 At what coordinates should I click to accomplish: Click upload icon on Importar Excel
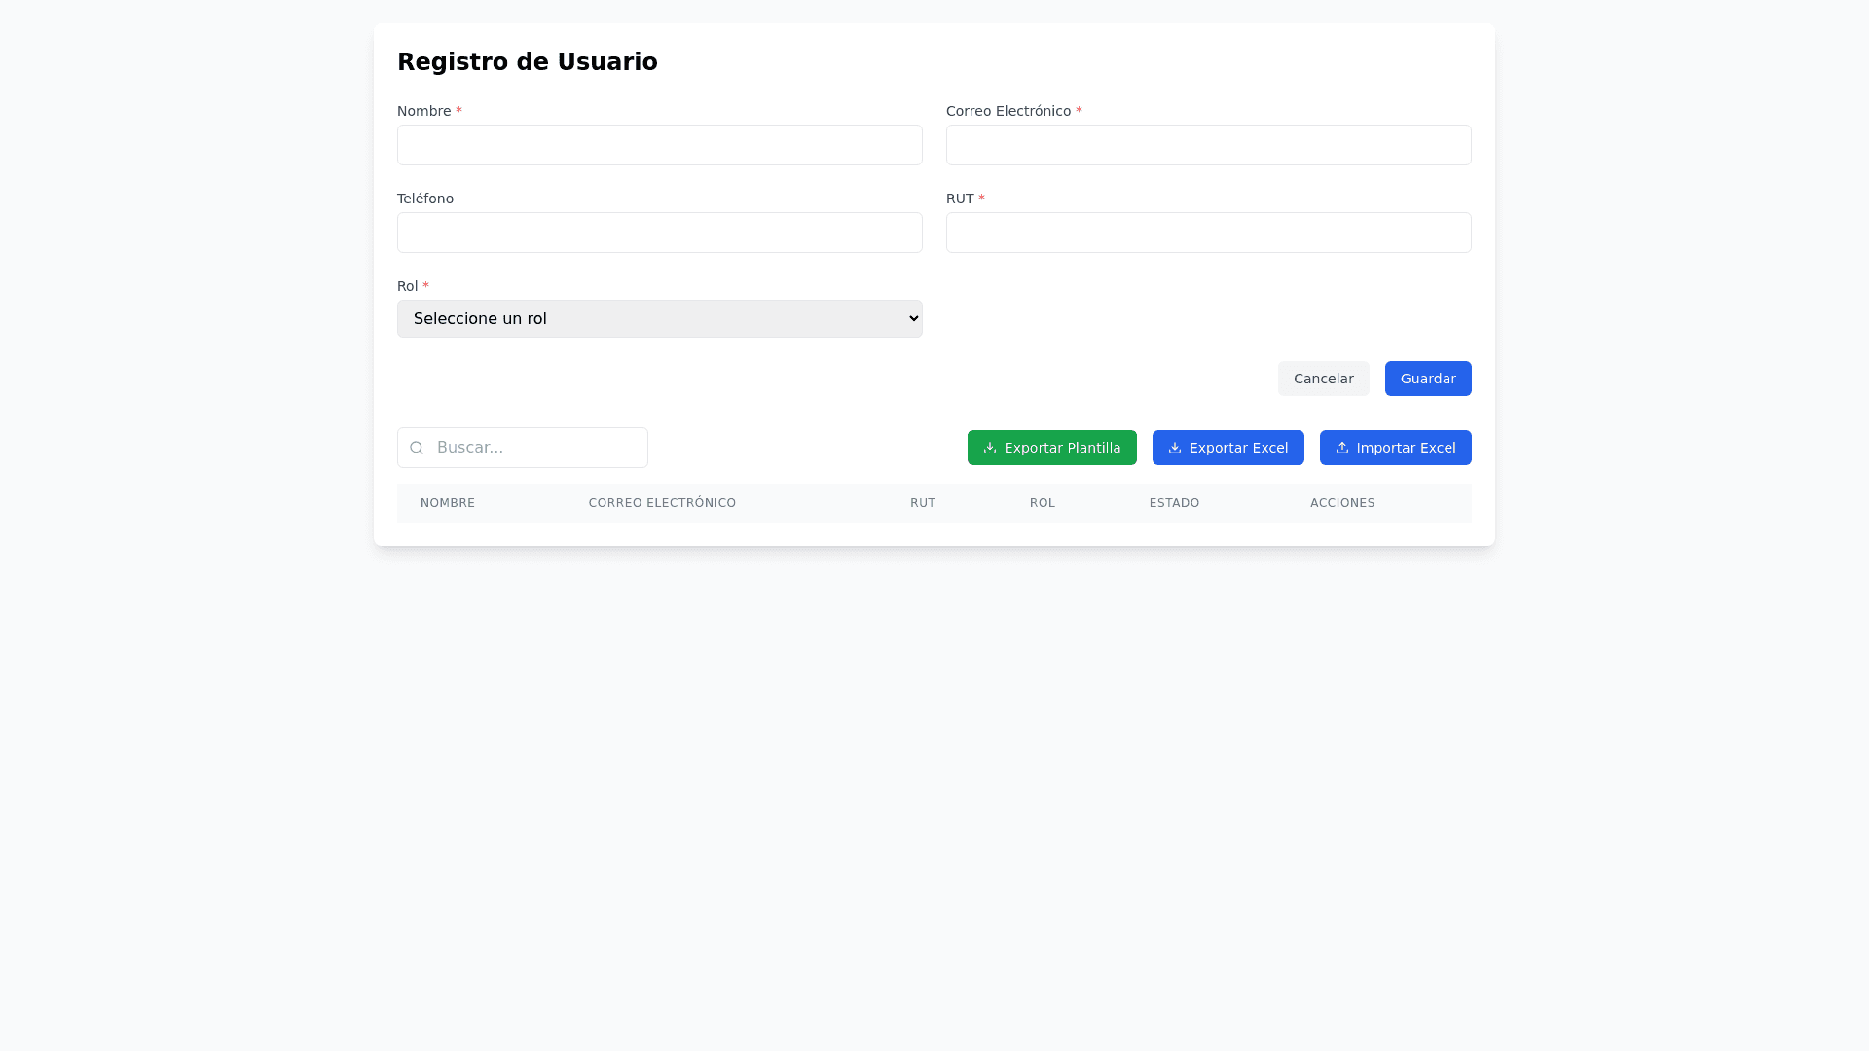click(1342, 448)
